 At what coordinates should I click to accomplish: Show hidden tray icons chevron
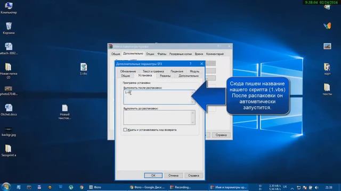click(x=292, y=188)
